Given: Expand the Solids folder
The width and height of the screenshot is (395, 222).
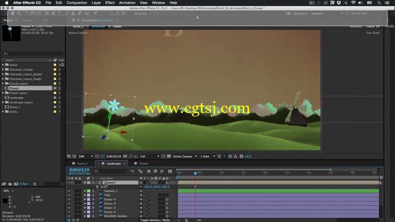Looking at the screenshot, I should pyautogui.click(x=3, y=111).
